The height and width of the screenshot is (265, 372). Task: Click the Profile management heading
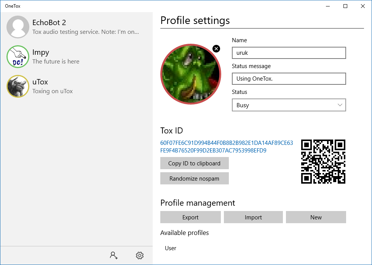coord(198,203)
